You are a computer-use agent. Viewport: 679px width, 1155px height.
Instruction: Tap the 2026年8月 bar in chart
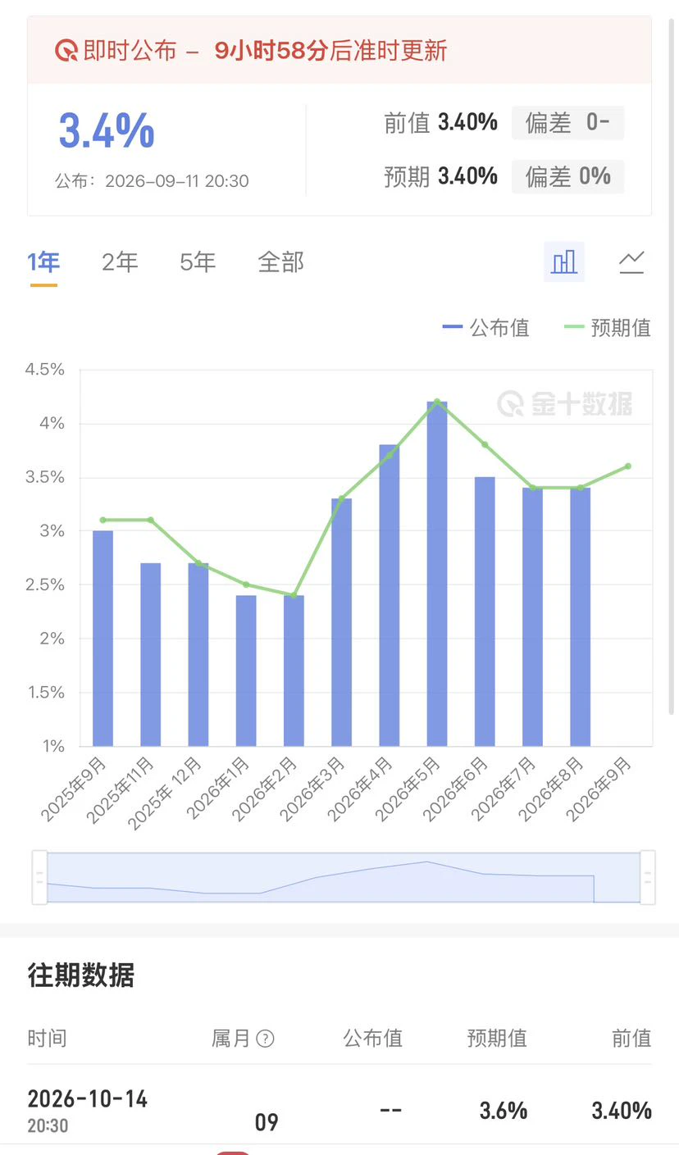[581, 616]
